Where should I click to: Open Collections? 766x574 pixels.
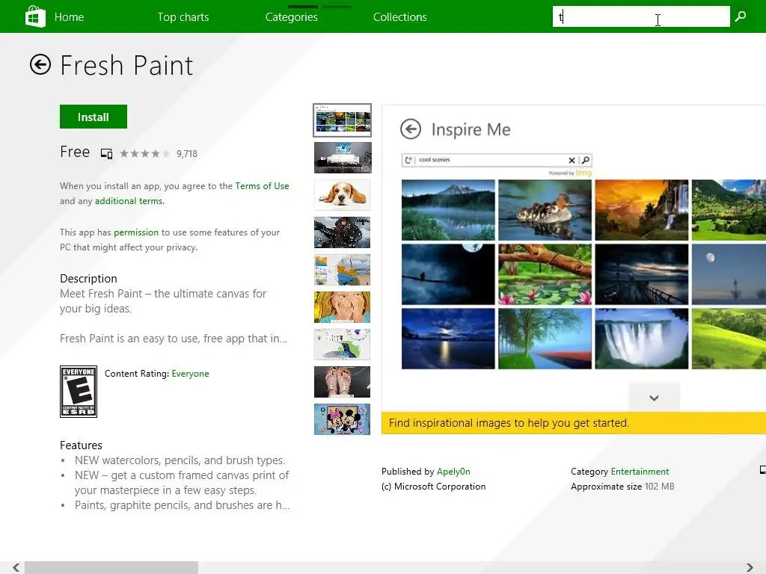pos(400,17)
